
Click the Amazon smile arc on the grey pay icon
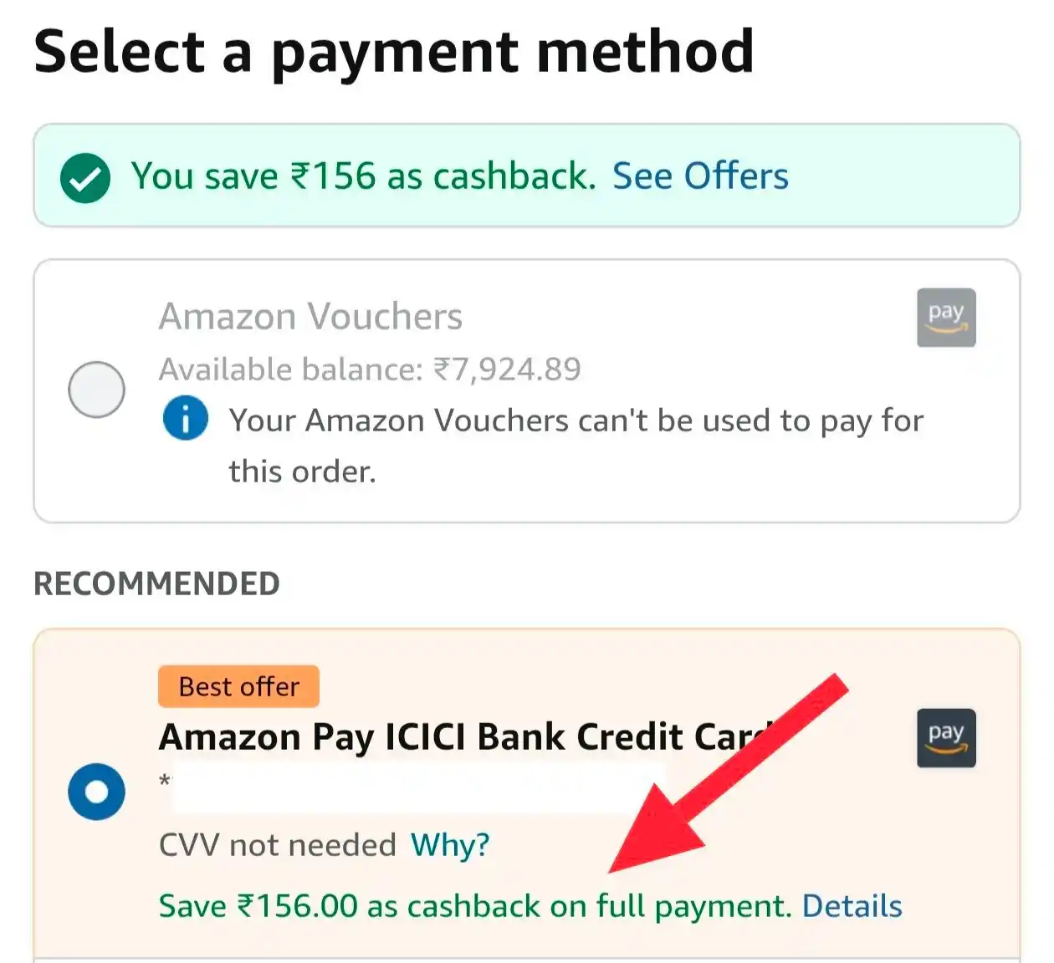click(x=945, y=329)
